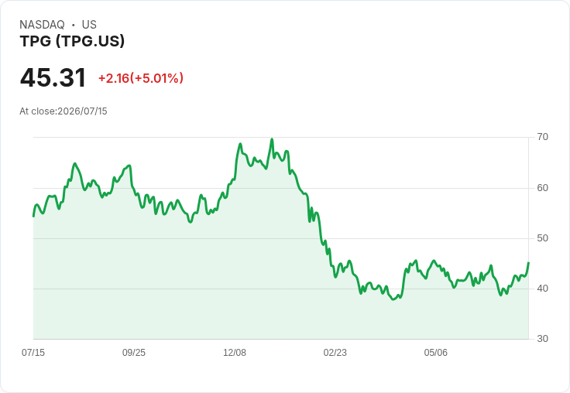
Task: Select the 07/15 x-axis date label
Action: point(33,352)
